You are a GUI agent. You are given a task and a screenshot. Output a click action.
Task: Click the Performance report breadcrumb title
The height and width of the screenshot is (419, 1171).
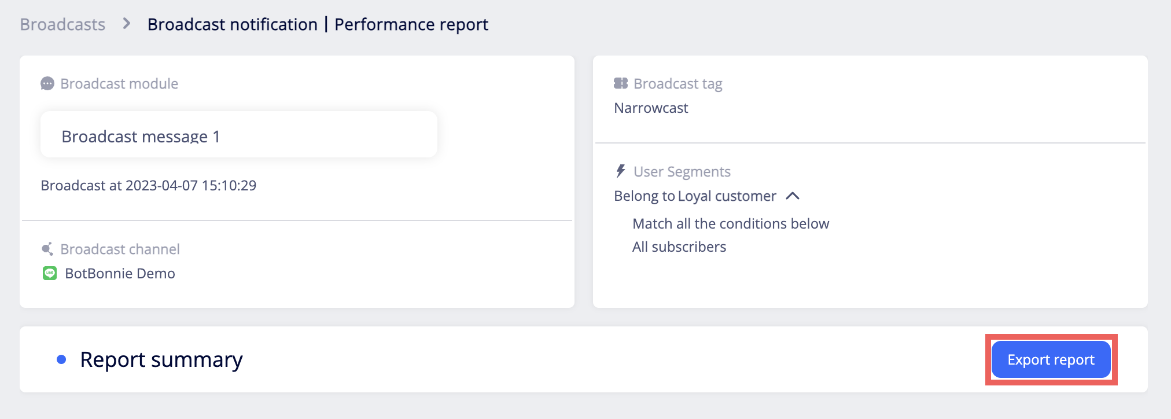click(411, 24)
